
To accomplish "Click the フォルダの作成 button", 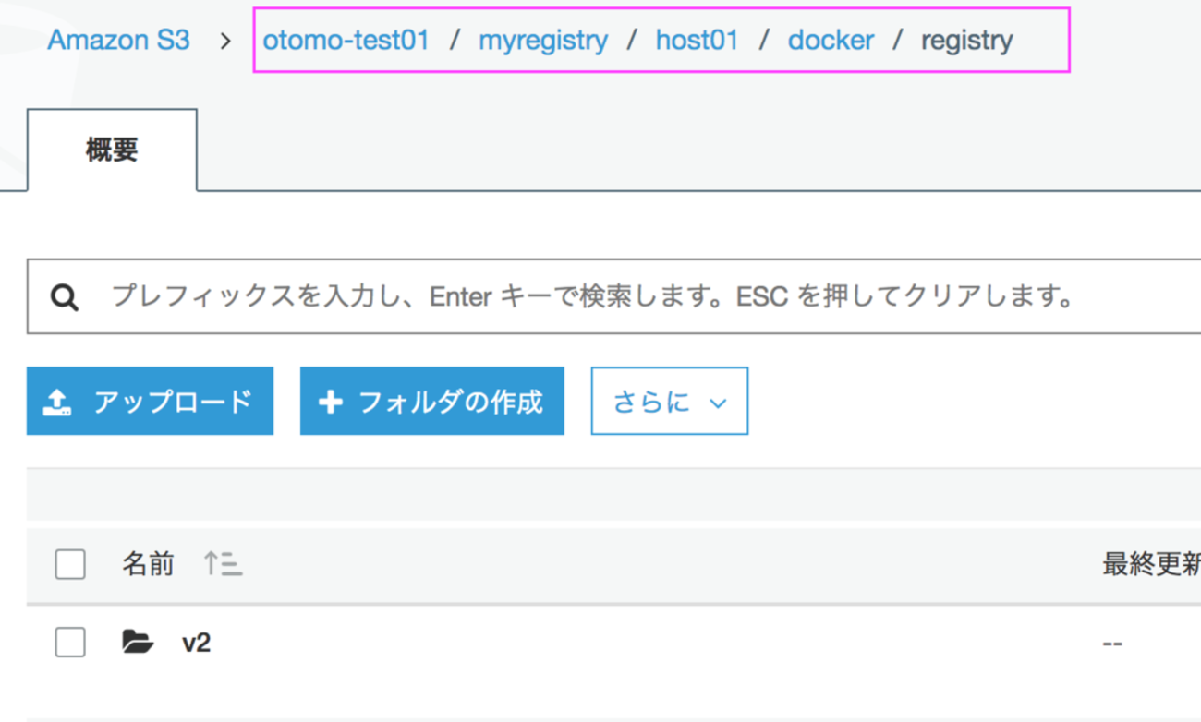I will click(432, 401).
